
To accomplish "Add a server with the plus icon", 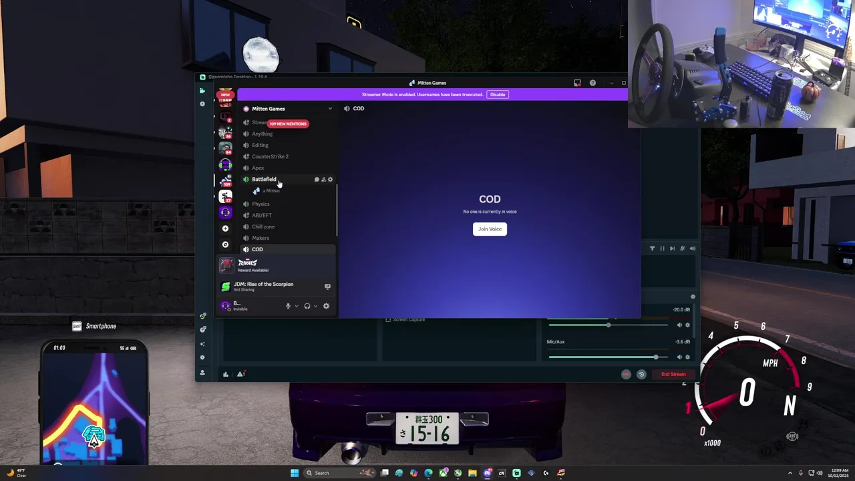I will [x=225, y=228].
